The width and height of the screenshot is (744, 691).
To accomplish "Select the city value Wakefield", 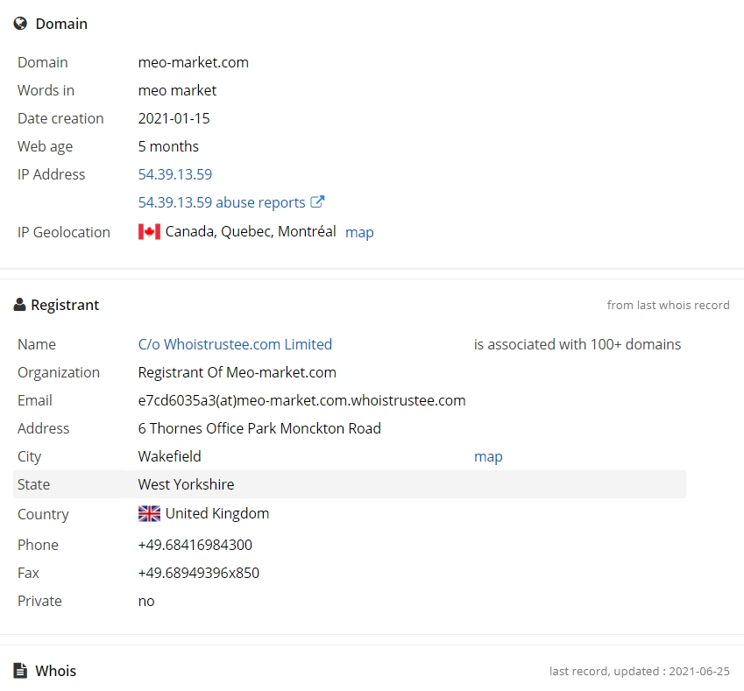I will pos(169,456).
